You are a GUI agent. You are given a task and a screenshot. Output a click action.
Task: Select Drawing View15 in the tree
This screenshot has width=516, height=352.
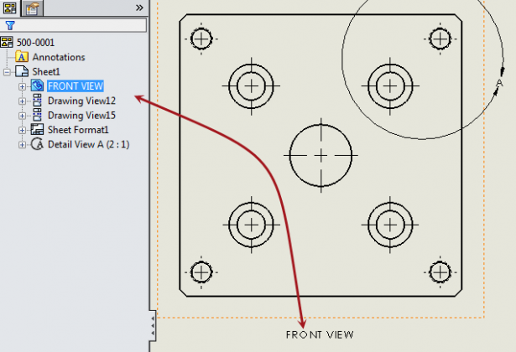[x=81, y=115]
